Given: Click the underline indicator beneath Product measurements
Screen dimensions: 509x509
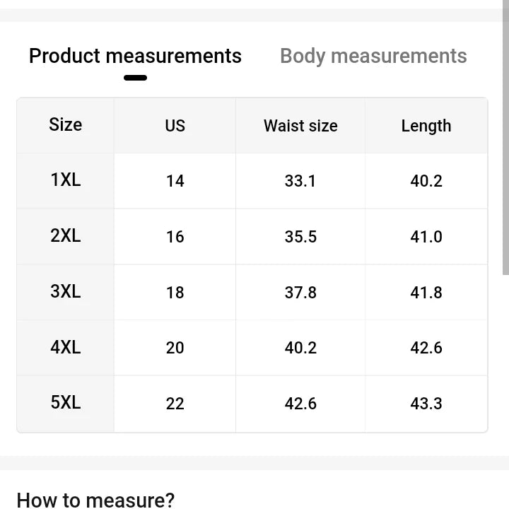Looking at the screenshot, I should coord(135,78).
